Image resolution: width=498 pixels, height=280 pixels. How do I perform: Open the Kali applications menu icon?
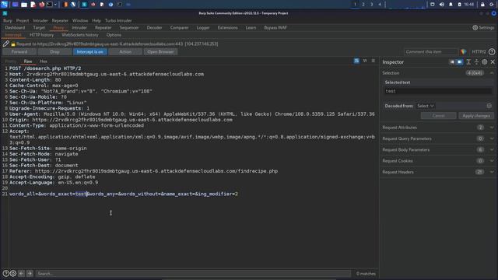coord(5,5)
